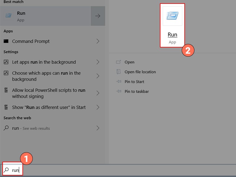Click the Run app icon in best match
This screenshot has height=177, width=236.
coord(9,15)
